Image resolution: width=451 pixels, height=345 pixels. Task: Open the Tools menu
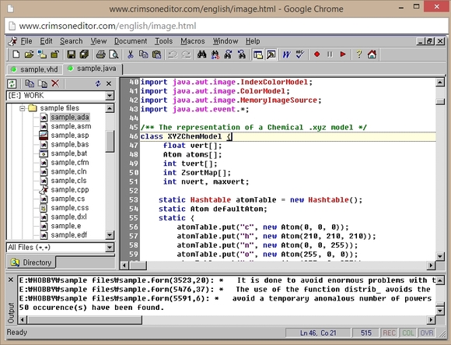(x=163, y=41)
